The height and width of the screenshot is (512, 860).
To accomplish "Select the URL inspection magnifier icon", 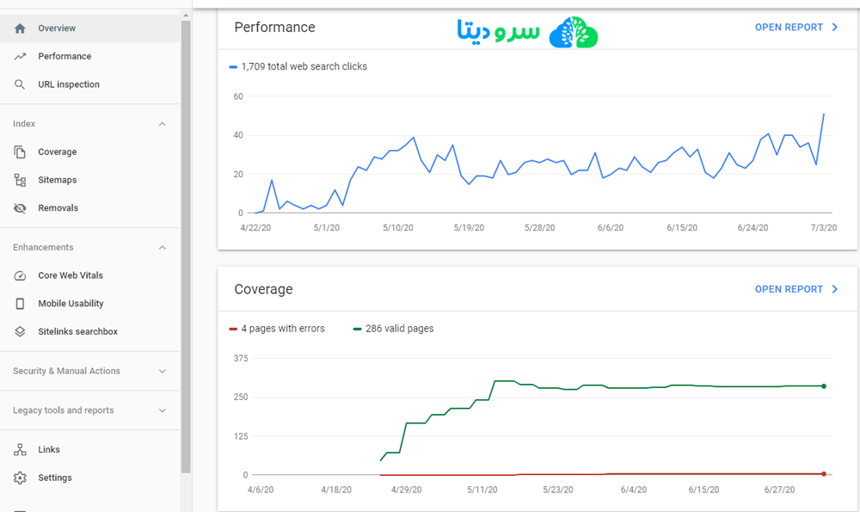I will pyautogui.click(x=18, y=84).
